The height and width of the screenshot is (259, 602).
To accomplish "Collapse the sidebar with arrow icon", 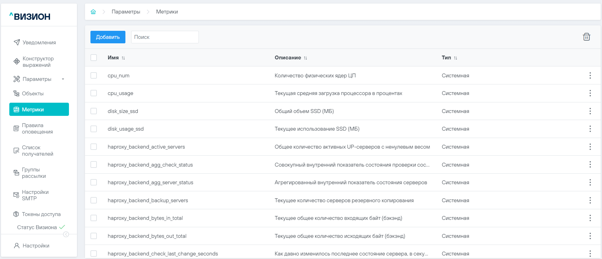I will coord(66,234).
